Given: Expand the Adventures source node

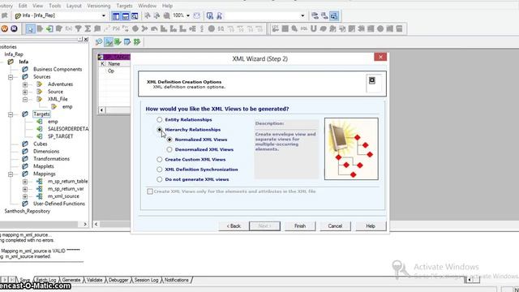Looking at the screenshot, I should [x=25, y=84].
